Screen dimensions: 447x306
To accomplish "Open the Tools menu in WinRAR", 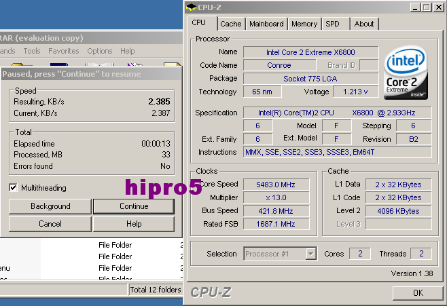I will 32,51.
